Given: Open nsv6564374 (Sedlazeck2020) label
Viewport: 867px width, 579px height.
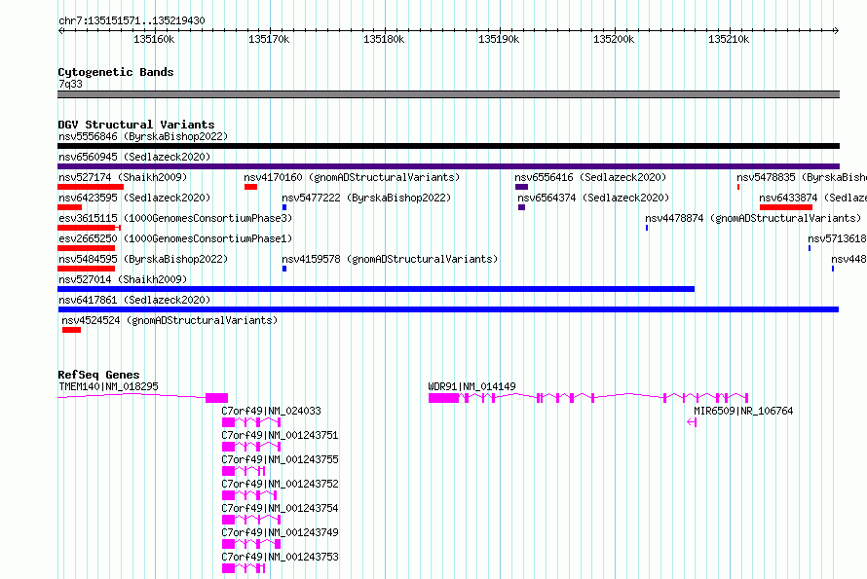Looking at the screenshot, I should pos(593,198).
